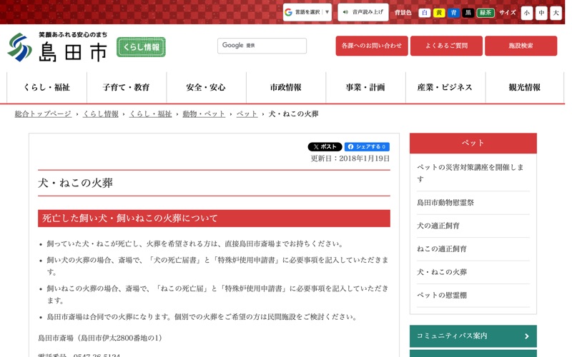Screen dimensions: 572x357
Task: Open the くらし情報 green badge
Action: click(141, 47)
